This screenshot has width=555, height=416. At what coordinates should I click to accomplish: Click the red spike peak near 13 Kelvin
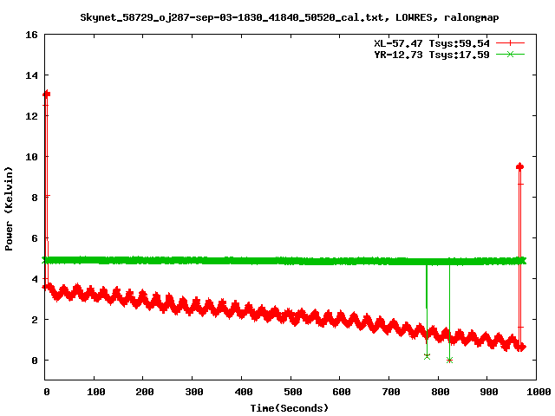(46, 94)
